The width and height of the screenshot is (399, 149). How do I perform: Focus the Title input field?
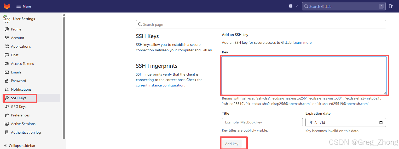click(262, 122)
